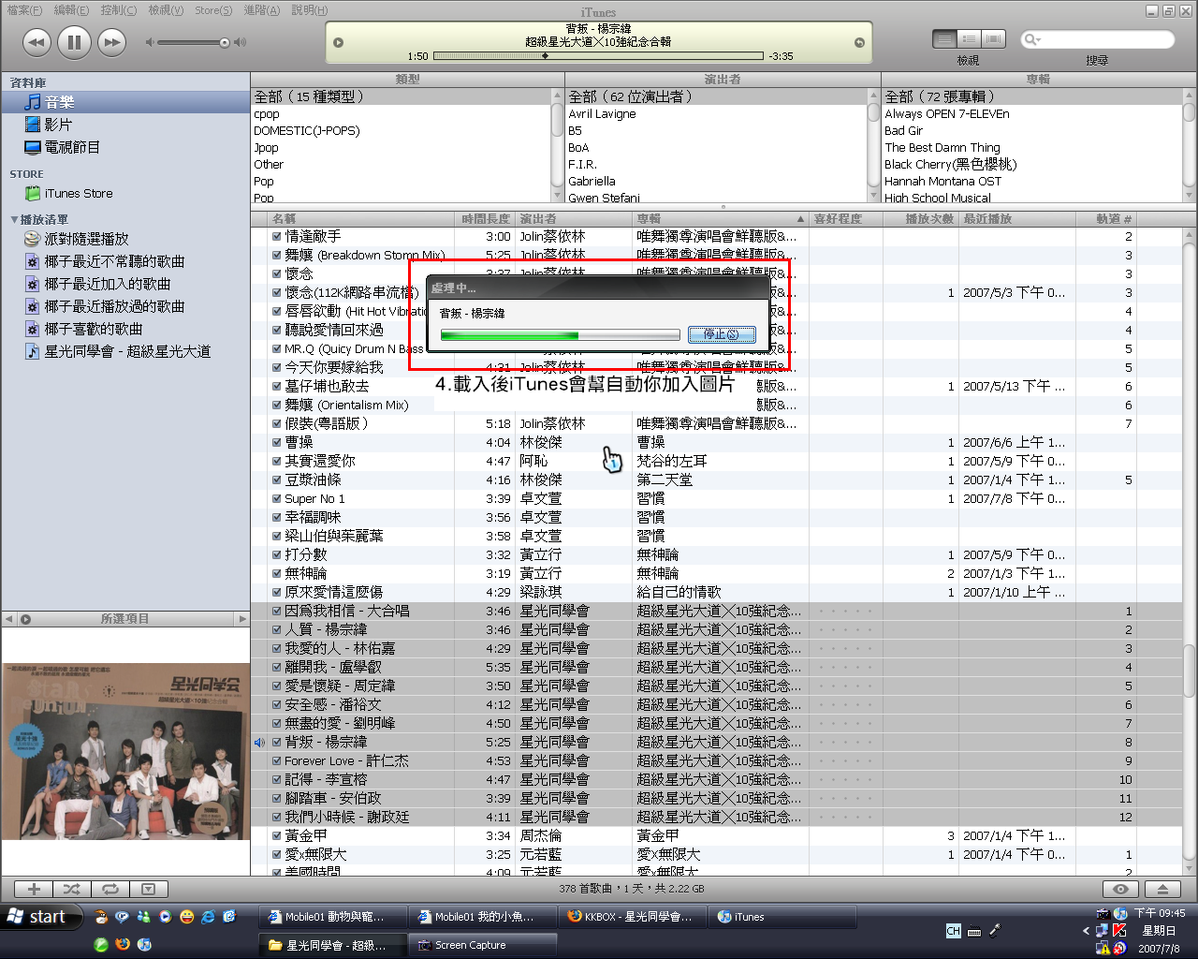Uncheck the song 曹操
The width and height of the screenshot is (1198, 959).
tap(277, 443)
